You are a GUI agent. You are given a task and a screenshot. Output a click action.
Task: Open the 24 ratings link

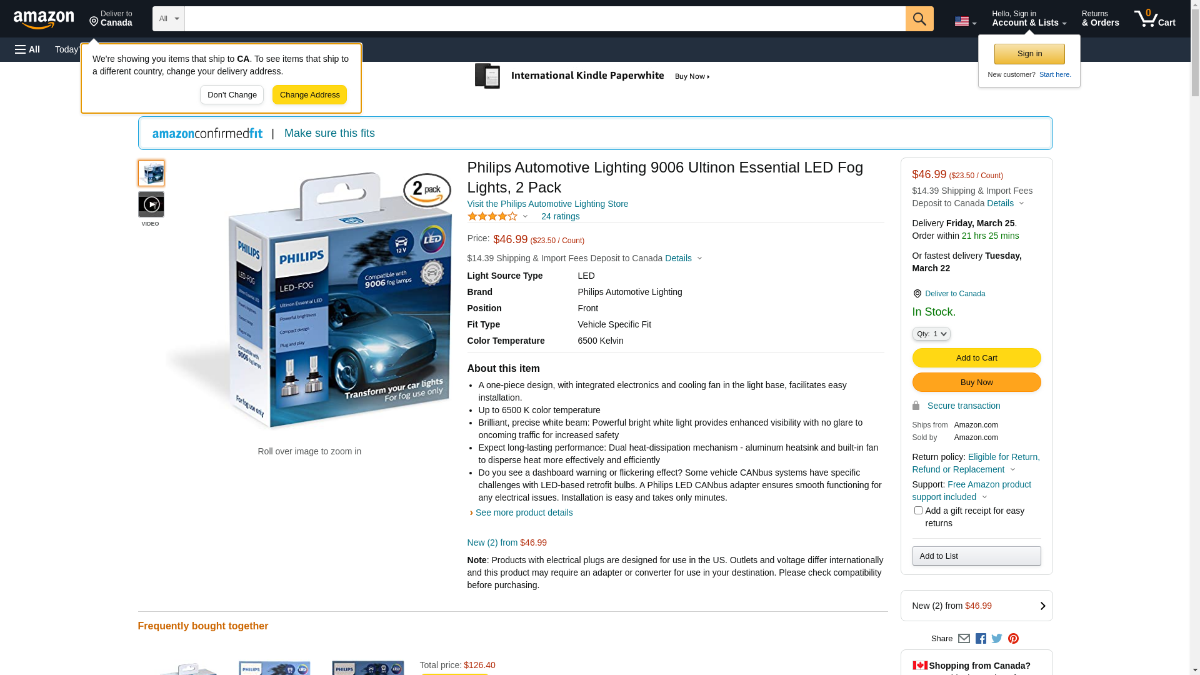560,216
